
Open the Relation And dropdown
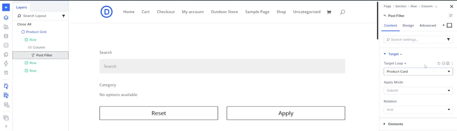(x=418, y=110)
